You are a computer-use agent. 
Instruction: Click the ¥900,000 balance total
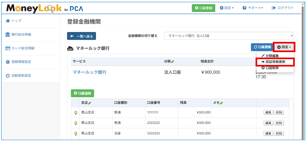(x=210, y=72)
